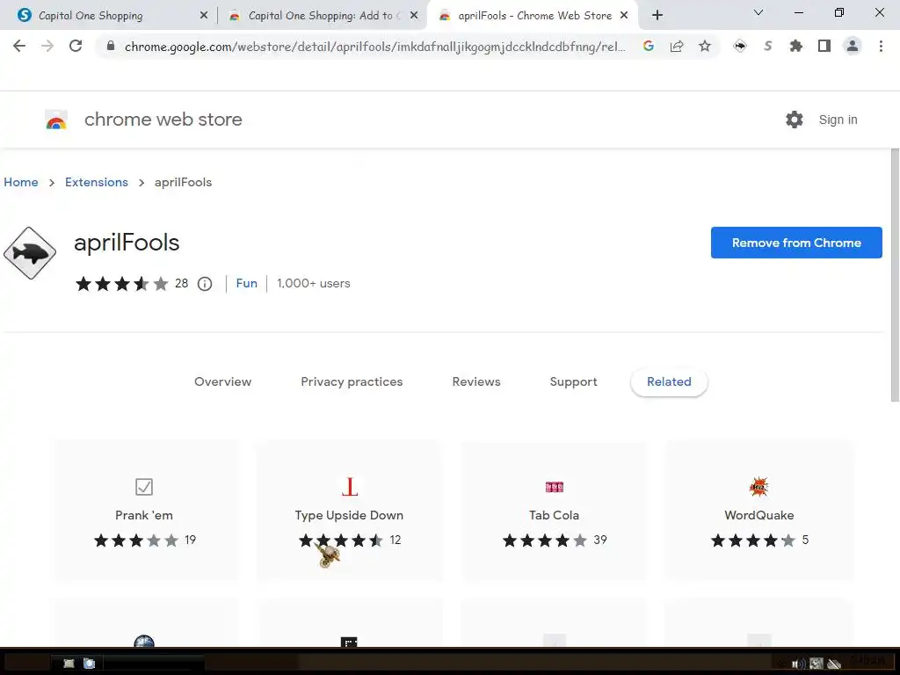Open the Type Upside Down extension card
Screen dimensions: 900x675
349,511
